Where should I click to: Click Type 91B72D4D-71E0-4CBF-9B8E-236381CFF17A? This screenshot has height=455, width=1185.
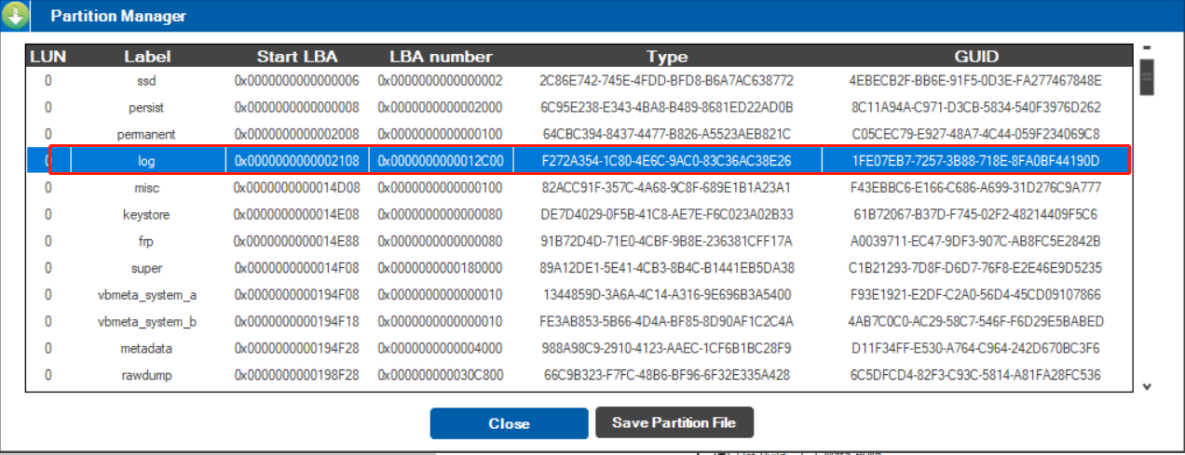point(667,242)
